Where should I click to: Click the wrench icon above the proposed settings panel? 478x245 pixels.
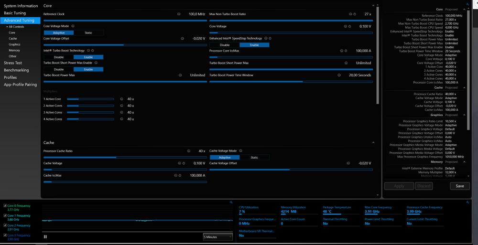(467, 4)
